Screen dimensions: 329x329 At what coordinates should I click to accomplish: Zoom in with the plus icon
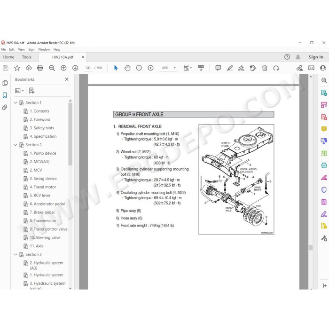[150, 68]
